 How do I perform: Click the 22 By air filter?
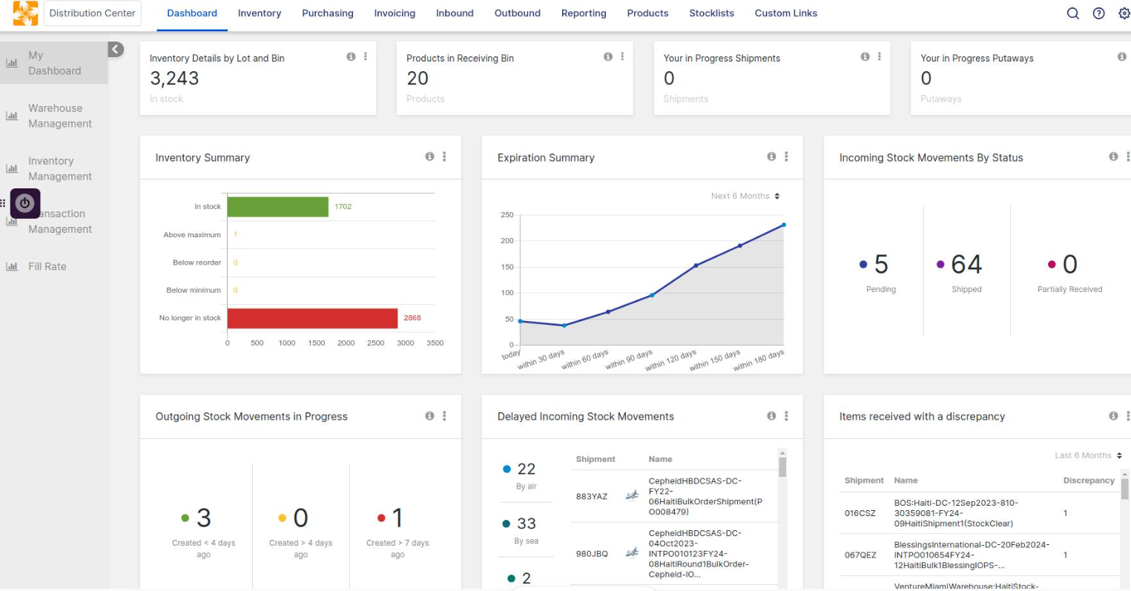[x=526, y=475]
